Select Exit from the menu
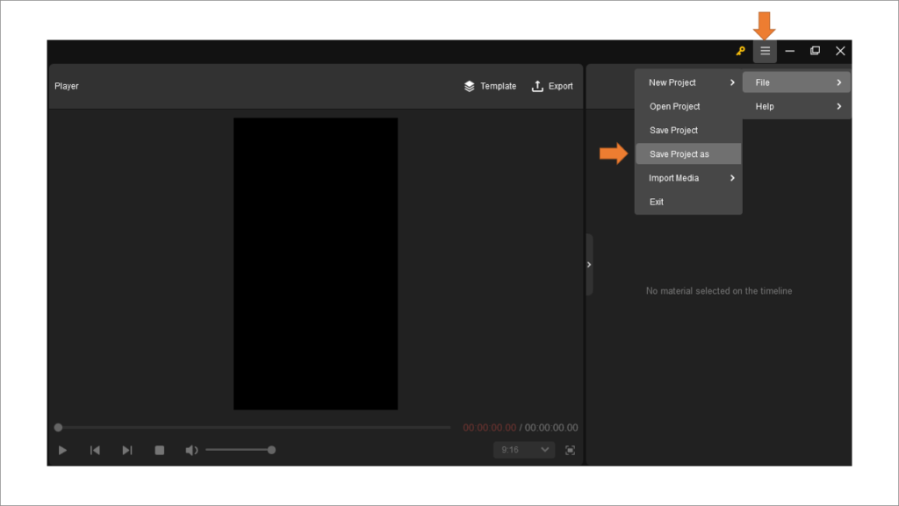Viewport: 899px width, 506px height. point(656,202)
